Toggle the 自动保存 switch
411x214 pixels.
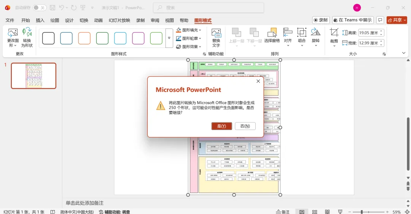coord(40,8)
